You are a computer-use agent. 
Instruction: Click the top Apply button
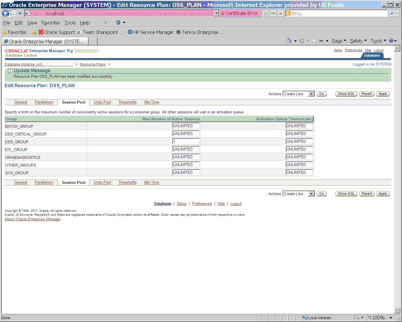click(383, 94)
